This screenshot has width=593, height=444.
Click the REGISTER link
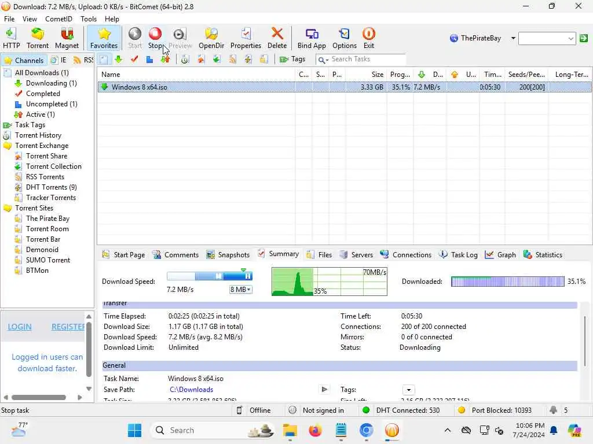coord(68,327)
